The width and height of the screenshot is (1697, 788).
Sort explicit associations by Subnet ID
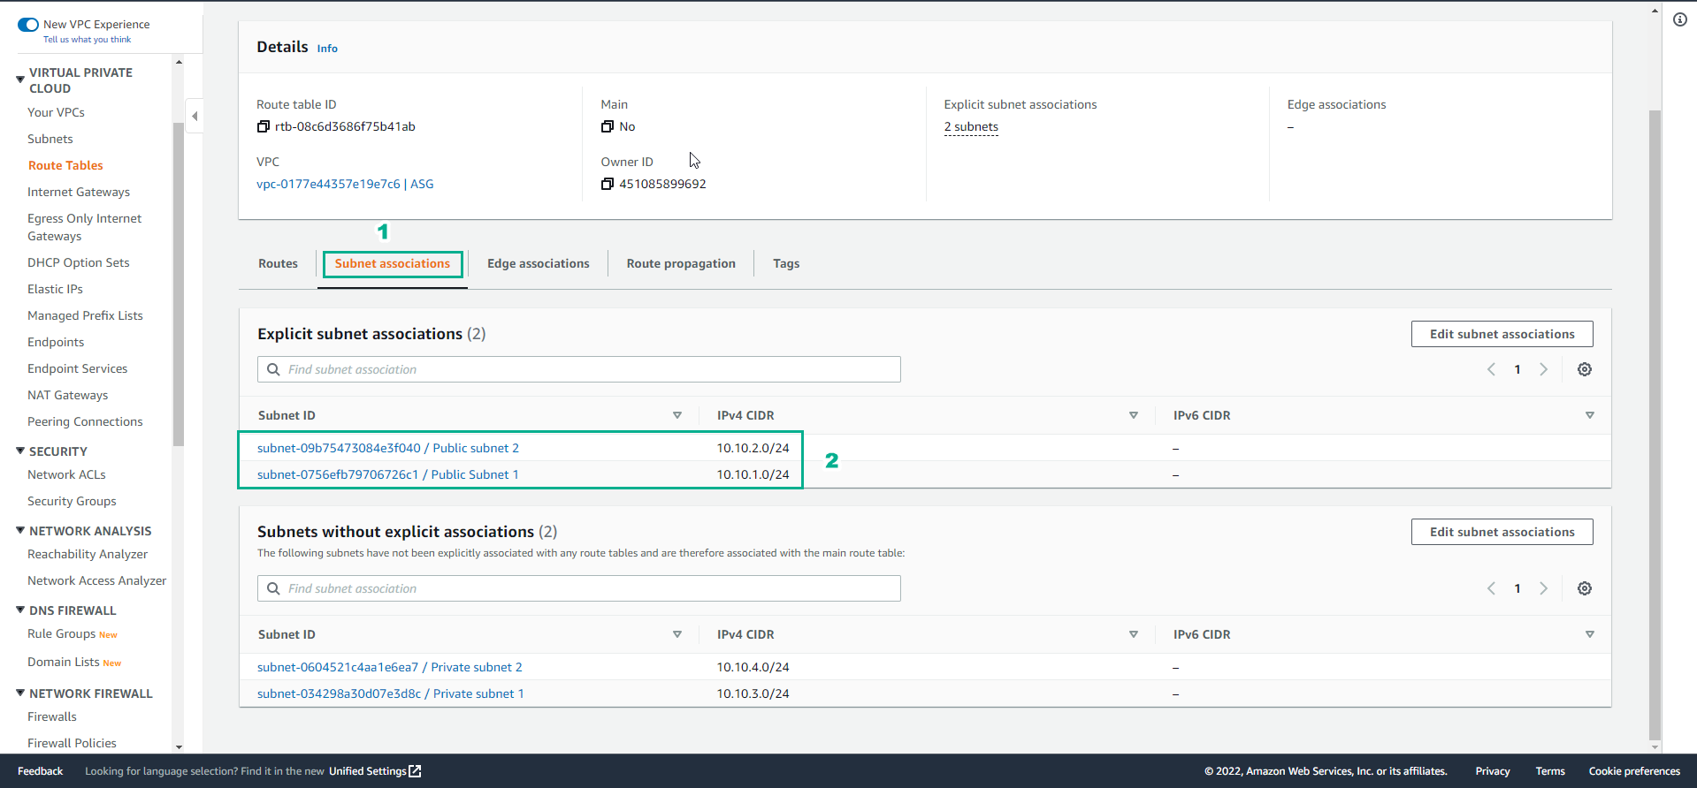677,415
